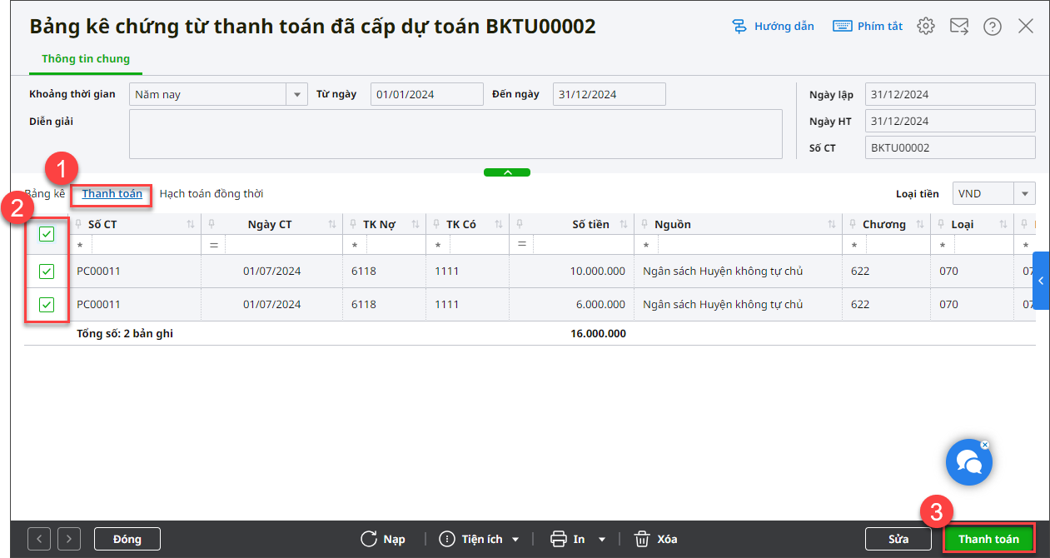Screen dimensions: 1050x558
Task: Pin the TK Có column
Action: [436, 224]
